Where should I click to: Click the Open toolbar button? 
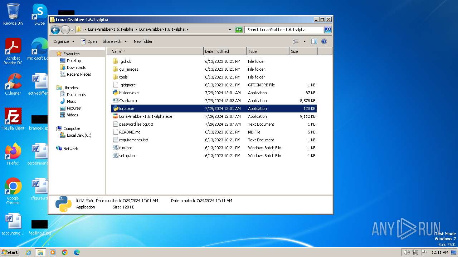coord(89,41)
